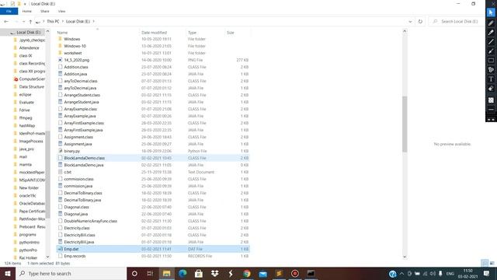
Task: Expand the quick access toolbar dropdown in the title bar
Action: pos(25,4)
